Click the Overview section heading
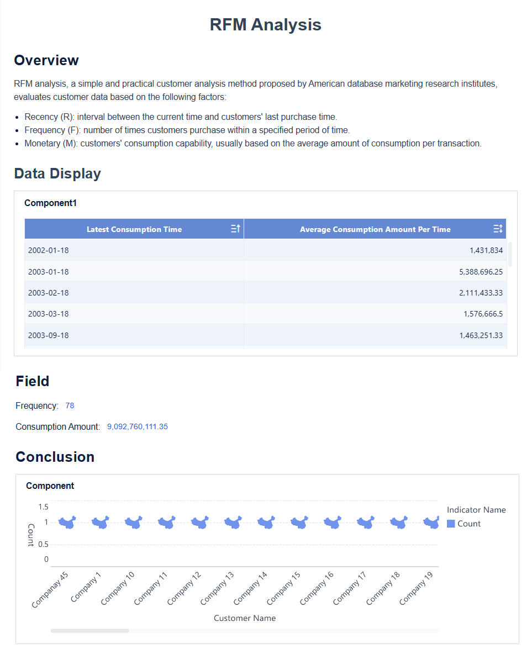Screen dimensions: 532x659 coord(46,61)
